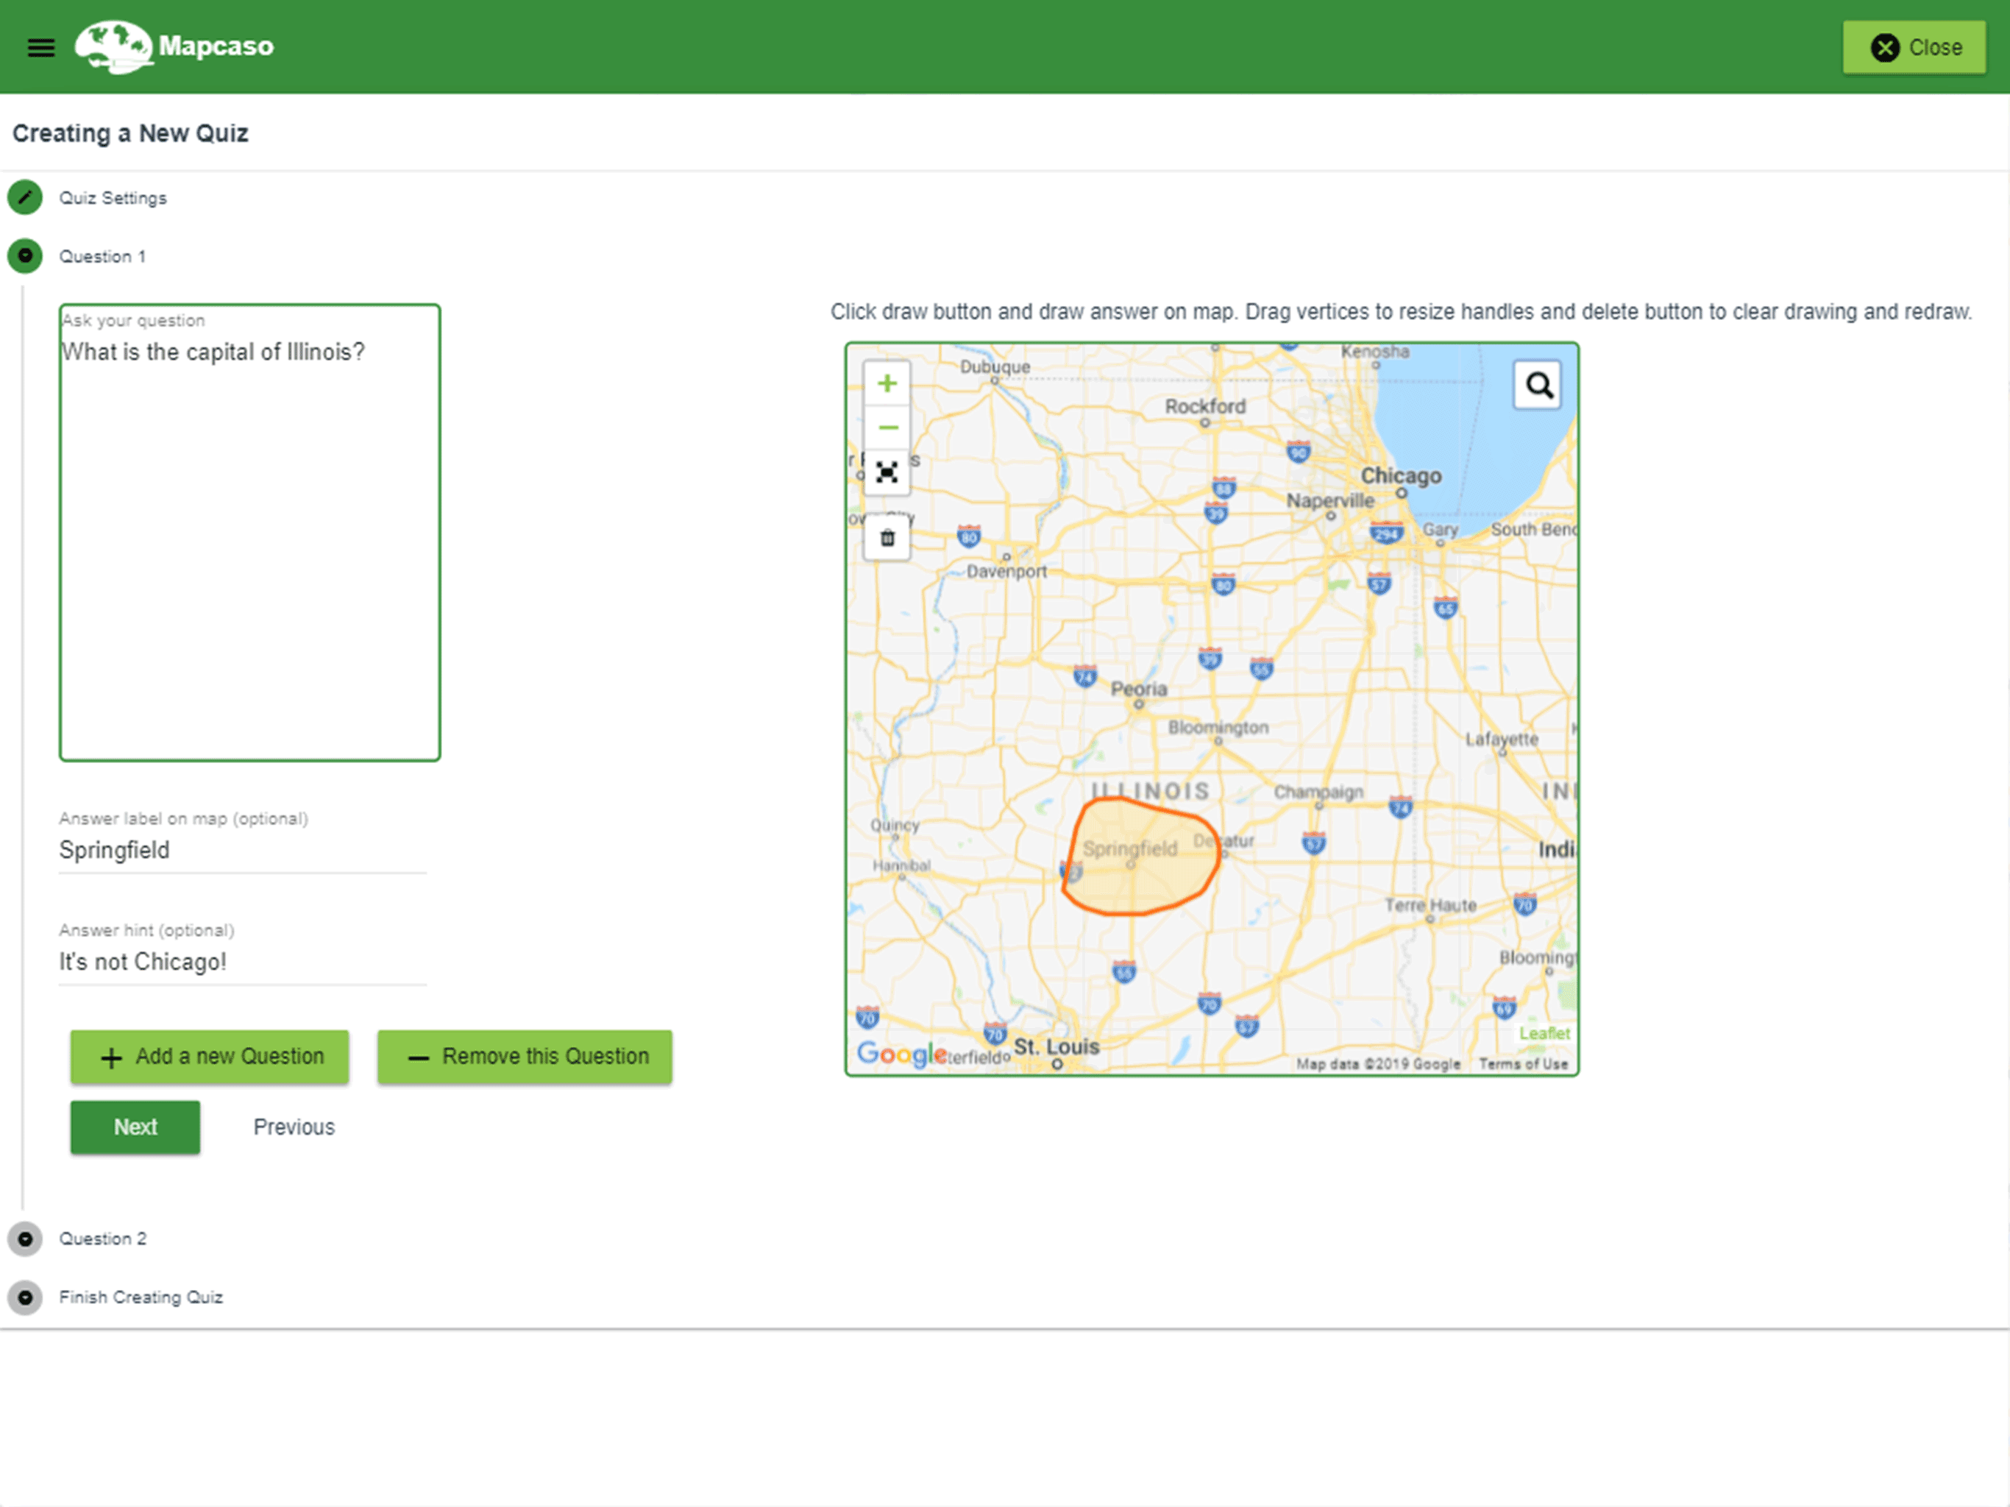Go to the Next step
The image size is (2010, 1507).
pos(135,1127)
